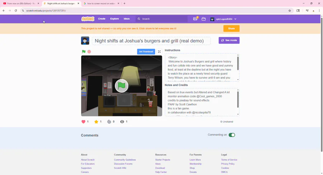Click the views eye icon

122,122
